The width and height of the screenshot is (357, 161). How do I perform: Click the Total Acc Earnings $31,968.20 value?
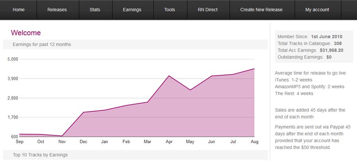click(x=331, y=50)
